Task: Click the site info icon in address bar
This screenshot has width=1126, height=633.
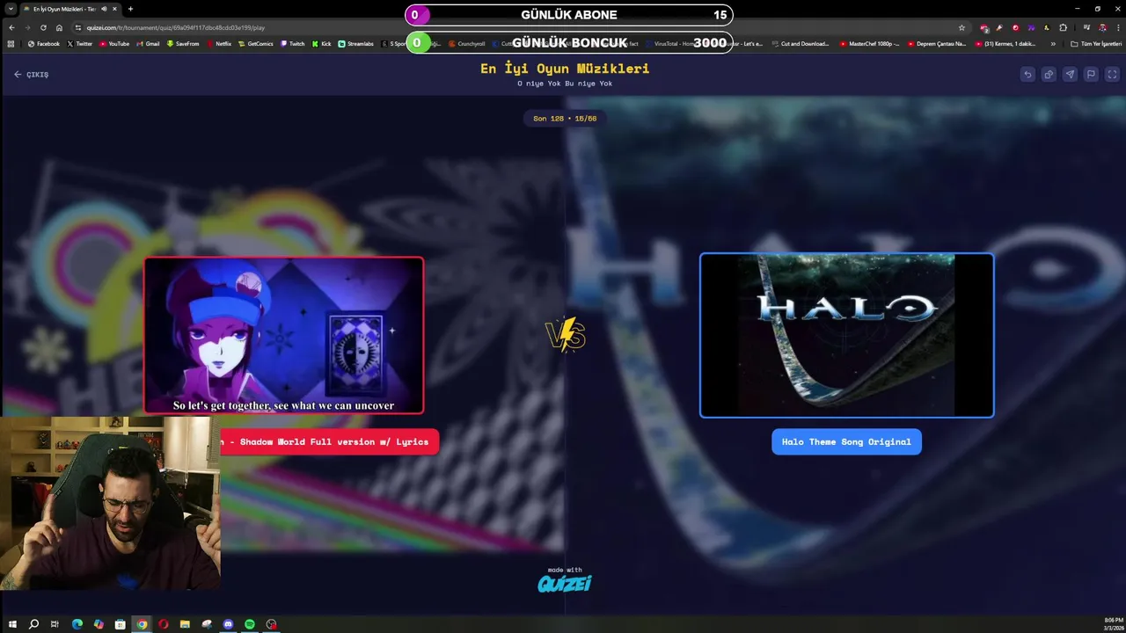Action: [78, 27]
